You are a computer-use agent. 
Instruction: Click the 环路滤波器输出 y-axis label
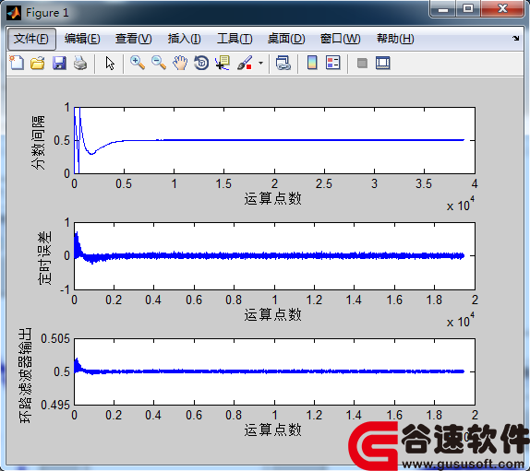coord(25,375)
